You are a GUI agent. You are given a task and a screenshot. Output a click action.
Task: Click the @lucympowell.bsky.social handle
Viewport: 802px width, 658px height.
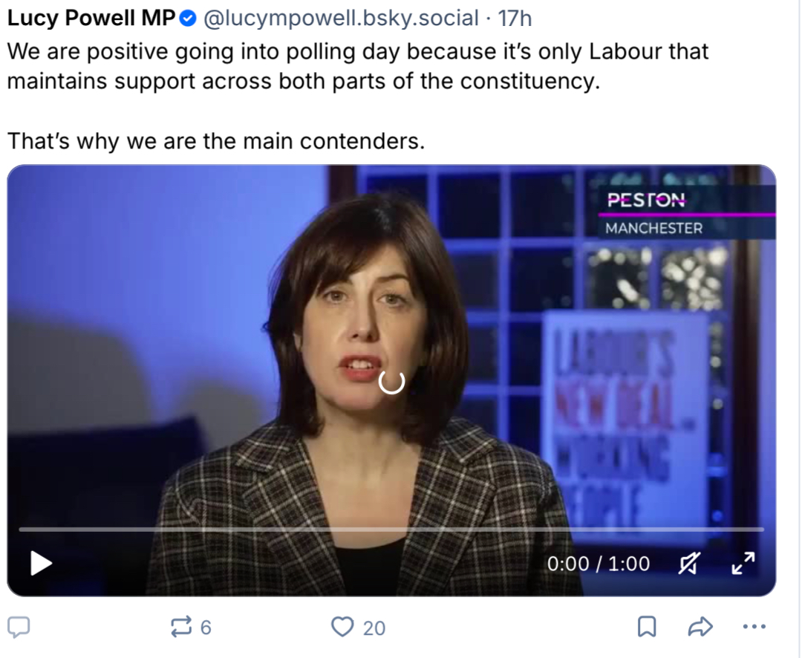pos(340,19)
